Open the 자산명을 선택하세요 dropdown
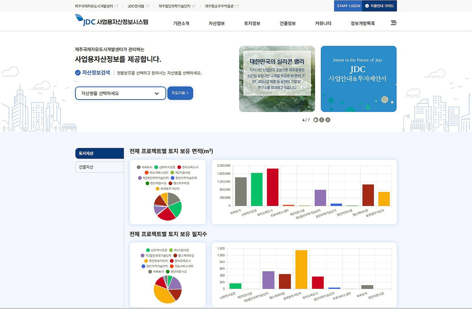Image resolution: width=472 pixels, height=309 pixels. [120, 93]
